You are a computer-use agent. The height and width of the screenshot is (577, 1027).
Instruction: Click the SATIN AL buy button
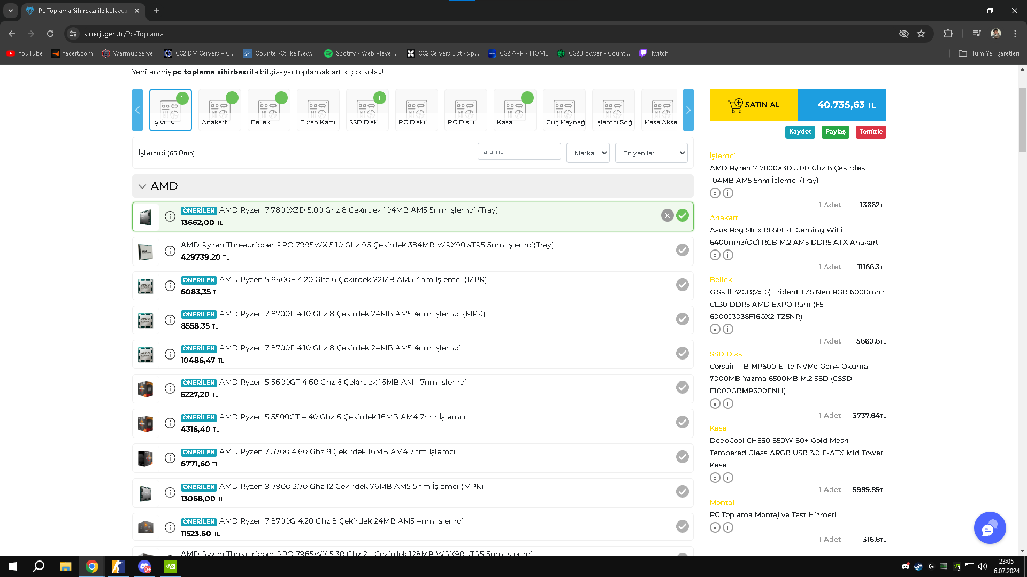pos(754,105)
